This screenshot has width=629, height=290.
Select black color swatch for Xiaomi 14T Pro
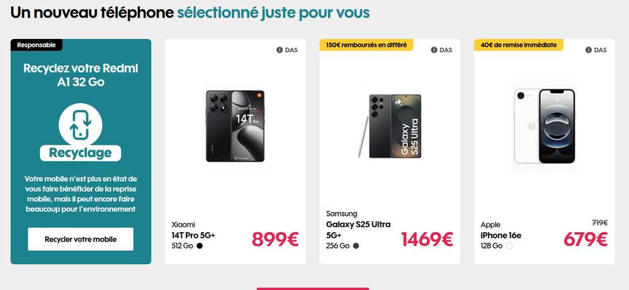click(x=200, y=246)
